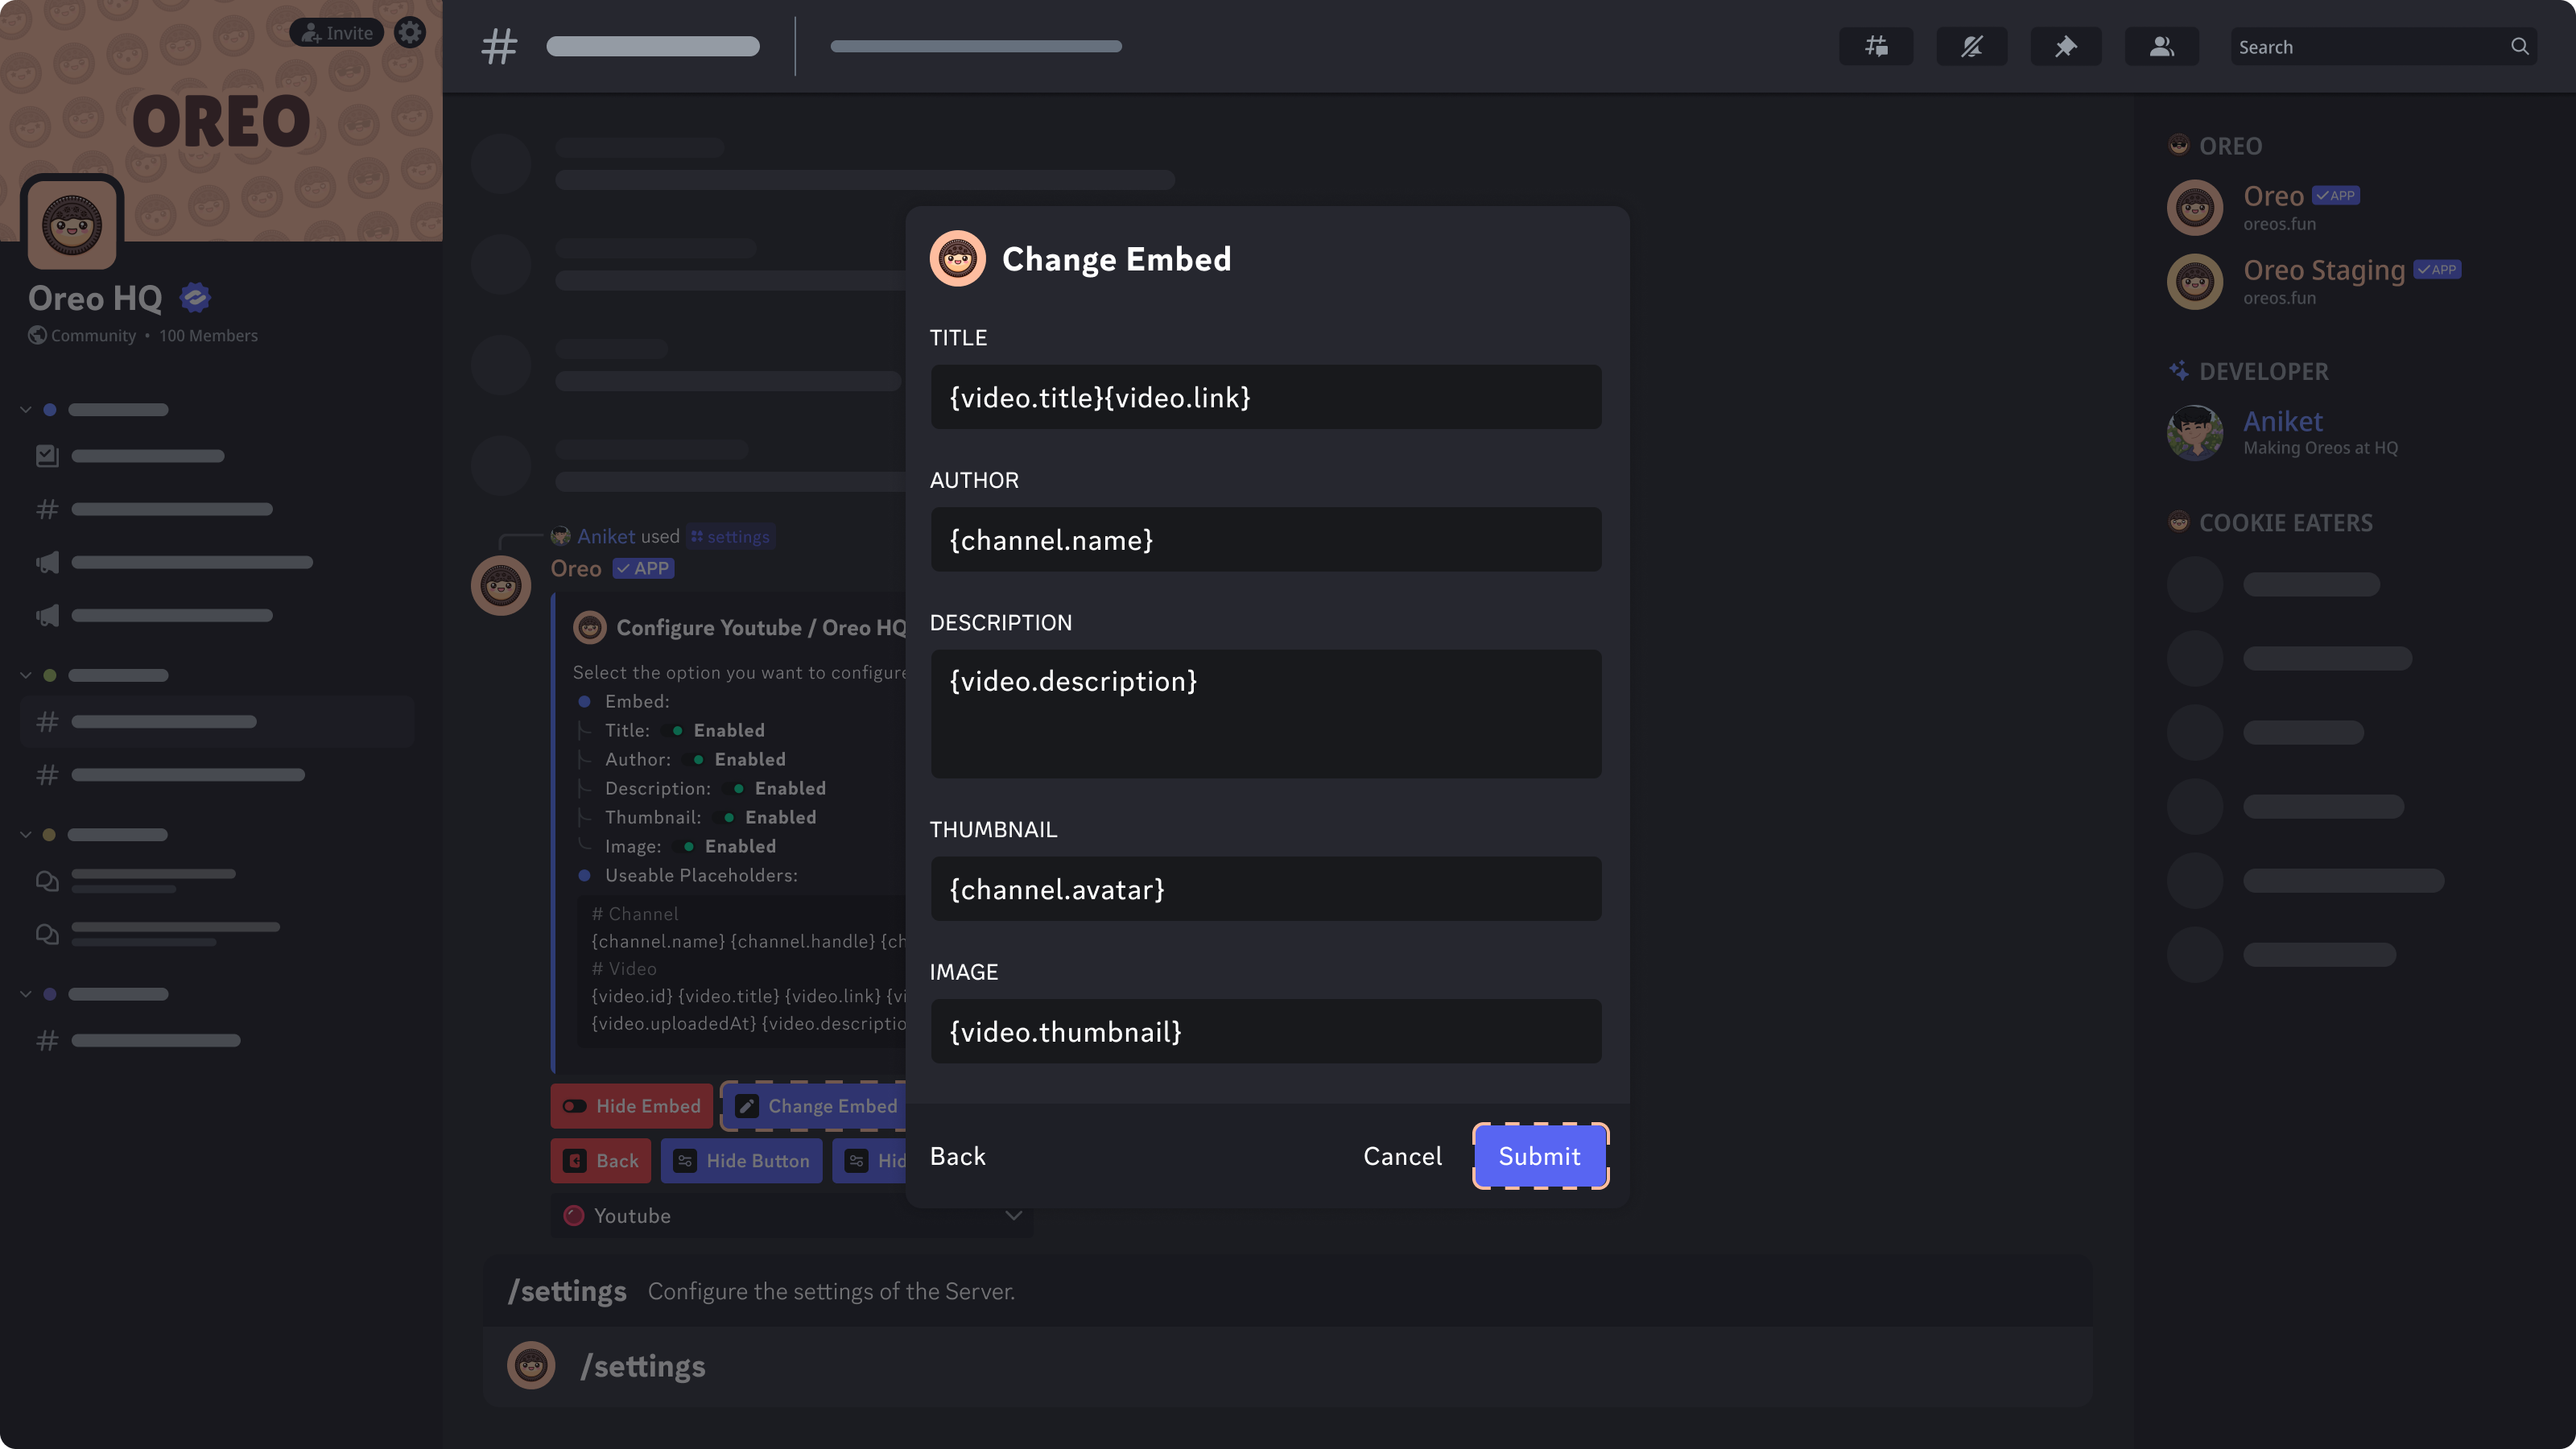Toggle the Hide Embed button

point(631,1105)
